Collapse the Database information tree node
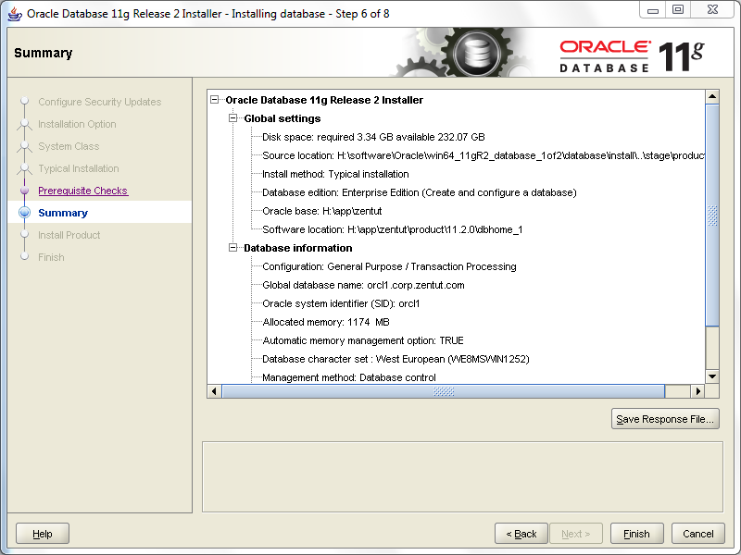 click(233, 248)
